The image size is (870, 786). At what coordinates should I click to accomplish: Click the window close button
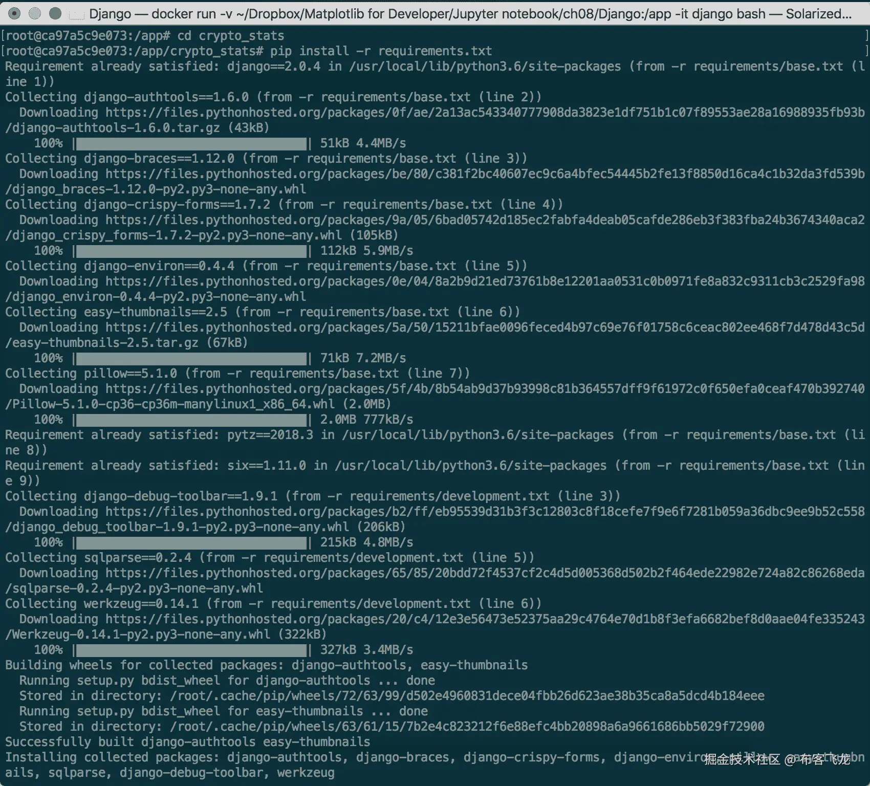[15, 13]
